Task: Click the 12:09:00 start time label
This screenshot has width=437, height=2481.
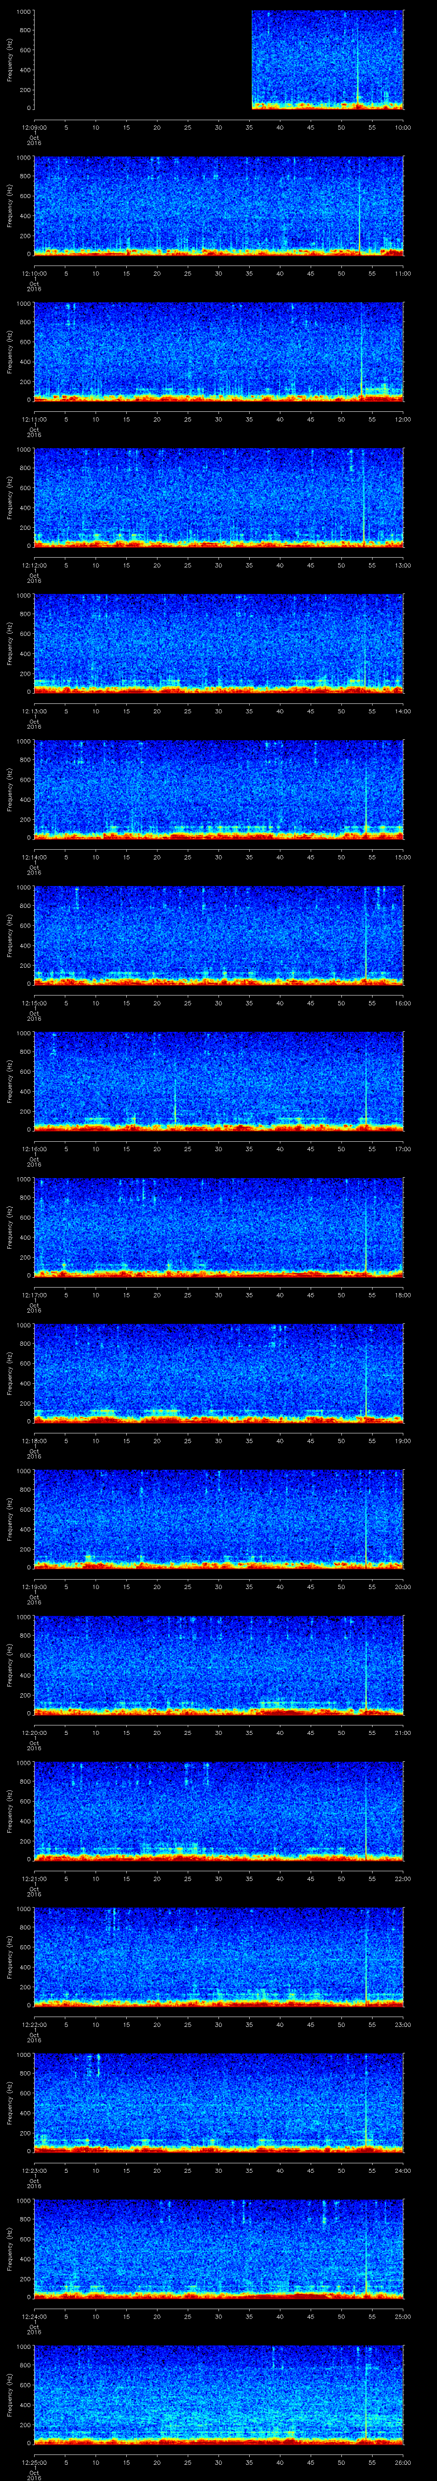Action: click(34, 126)
